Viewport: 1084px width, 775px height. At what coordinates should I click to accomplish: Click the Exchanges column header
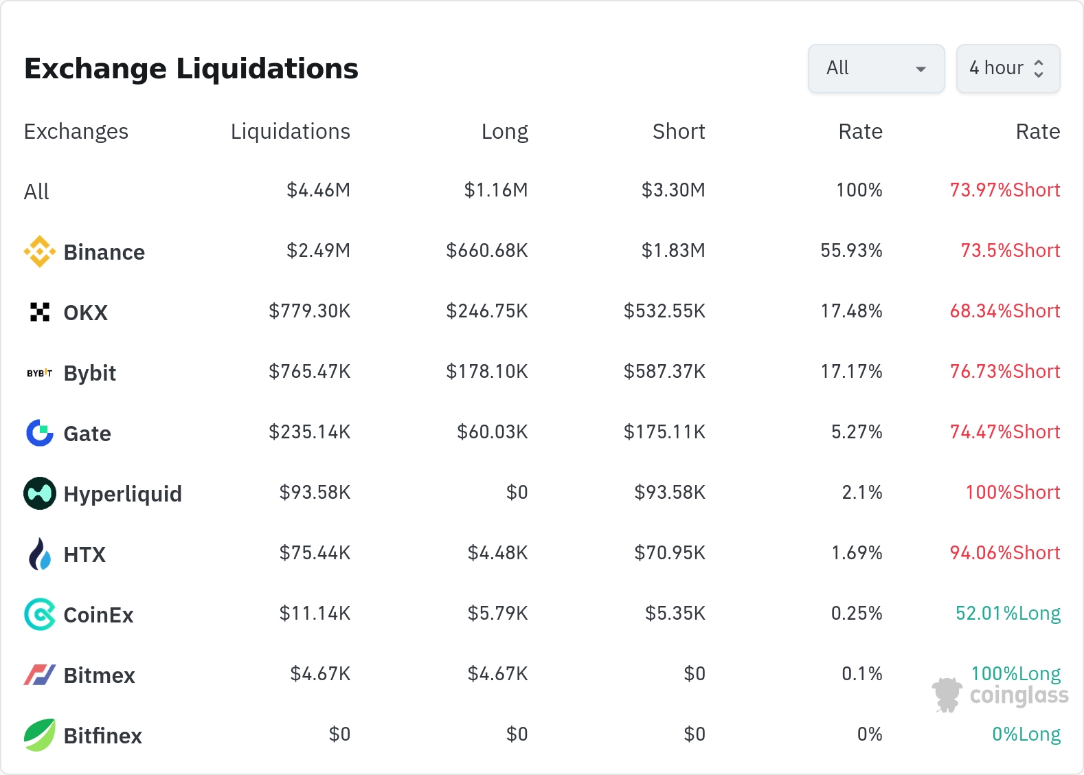pos(76,131)
